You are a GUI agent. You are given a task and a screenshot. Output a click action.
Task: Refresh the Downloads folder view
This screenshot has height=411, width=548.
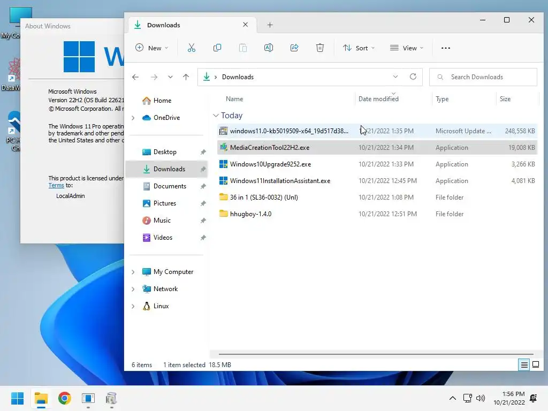pos(413,77)
